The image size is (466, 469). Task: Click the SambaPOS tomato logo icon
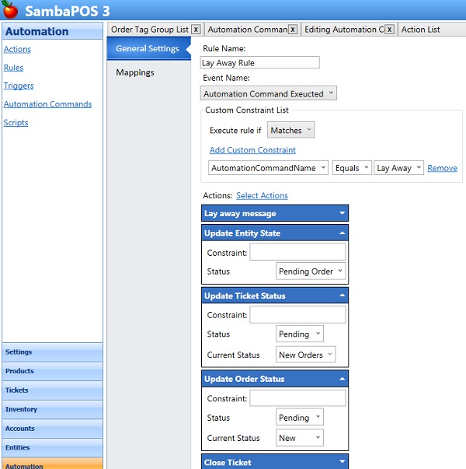(x=10, y=10)
